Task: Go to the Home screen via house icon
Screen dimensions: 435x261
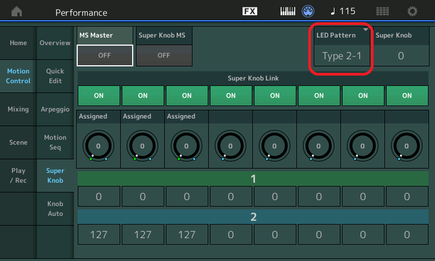Action: point(17,11)
